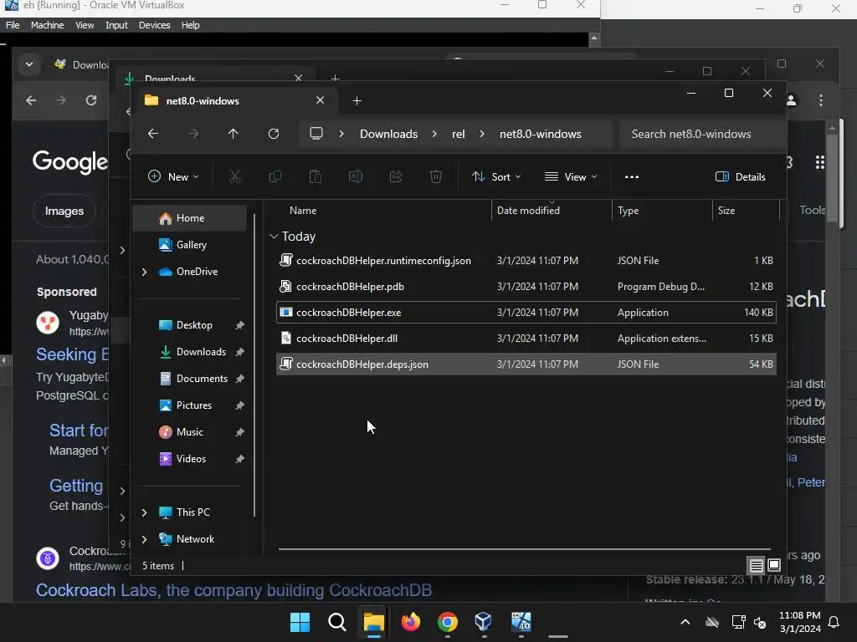Close the net8.0-windows tab
This screenshot has width=857, height=642.
coord(321,100)
